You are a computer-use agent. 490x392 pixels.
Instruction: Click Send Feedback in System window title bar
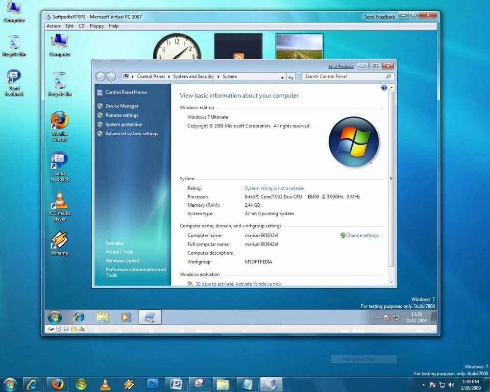coord(341,66)
